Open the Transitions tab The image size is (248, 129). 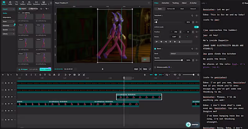click(x=36, y=3)
